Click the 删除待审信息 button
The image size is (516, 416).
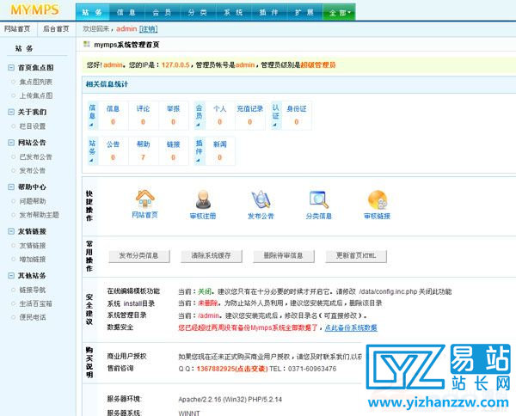click(x=284, y=256)
